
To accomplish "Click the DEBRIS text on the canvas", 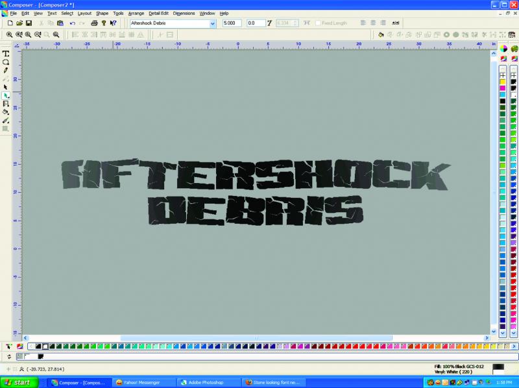I will (x=256, y=210).
